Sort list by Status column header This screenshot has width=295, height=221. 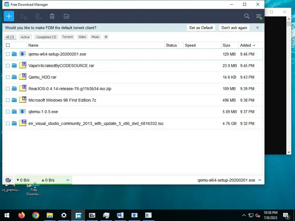[x=174, y=45]
